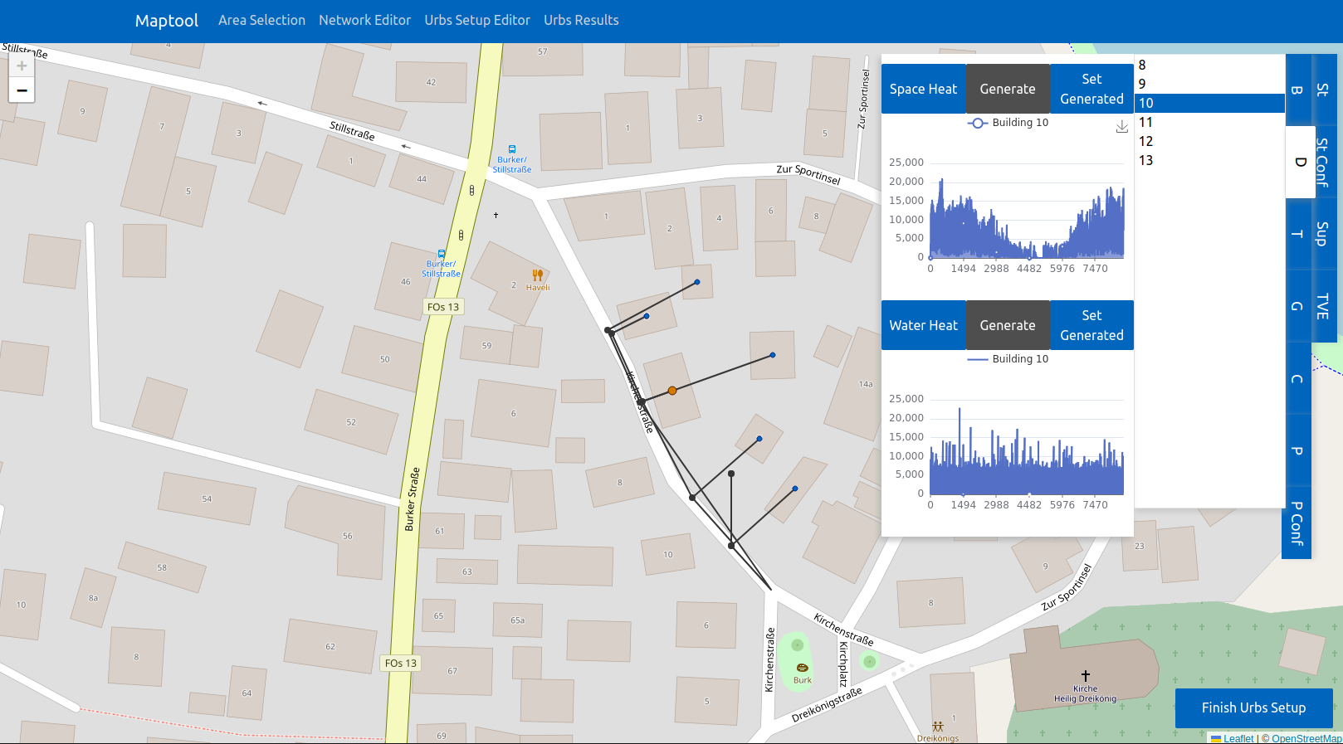Click the upper FOs 13 road label
Screen dimensions: 1343x744
pos(443,307)
